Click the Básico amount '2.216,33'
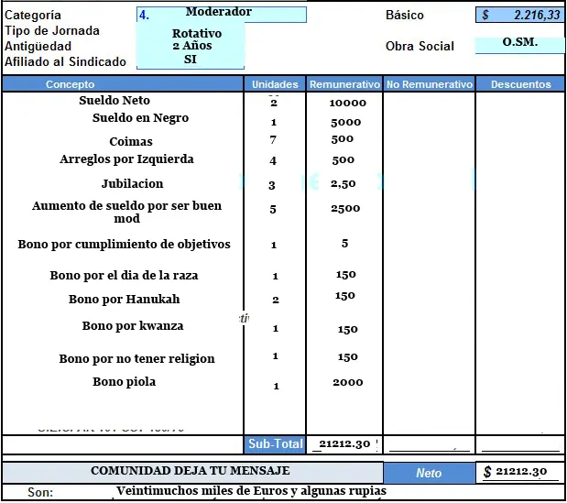The width and height of the screenshot is (567, 503). (x=537, y=15)
